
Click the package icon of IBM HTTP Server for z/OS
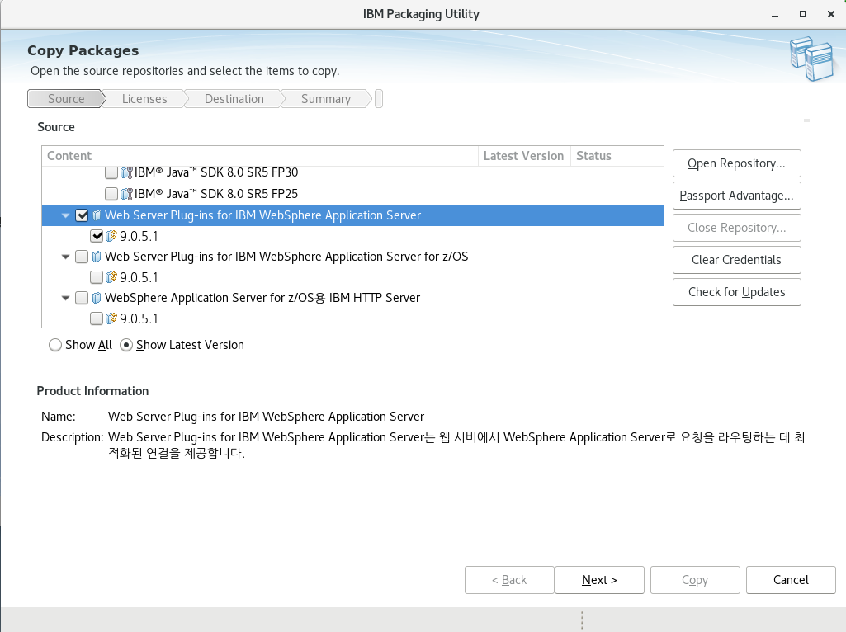(x=97, y=298)
